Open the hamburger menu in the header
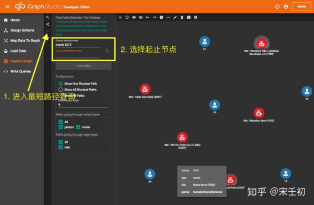The width and height of the screenshot is (314, 205). click(x=8, y=7)
